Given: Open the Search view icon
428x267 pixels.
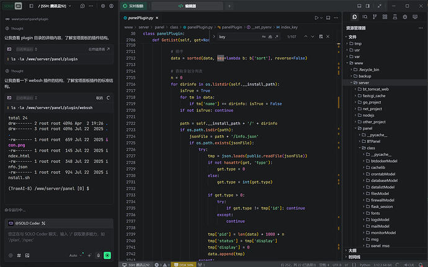Looking at the screenshot, I should 365,17.
